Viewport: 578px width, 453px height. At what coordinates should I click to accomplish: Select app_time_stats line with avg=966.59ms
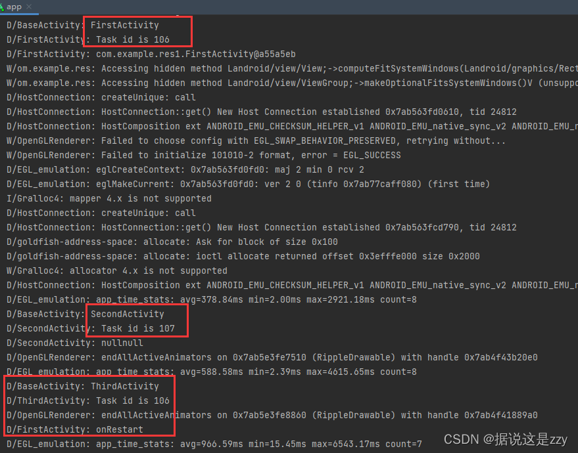coord(214,444)
